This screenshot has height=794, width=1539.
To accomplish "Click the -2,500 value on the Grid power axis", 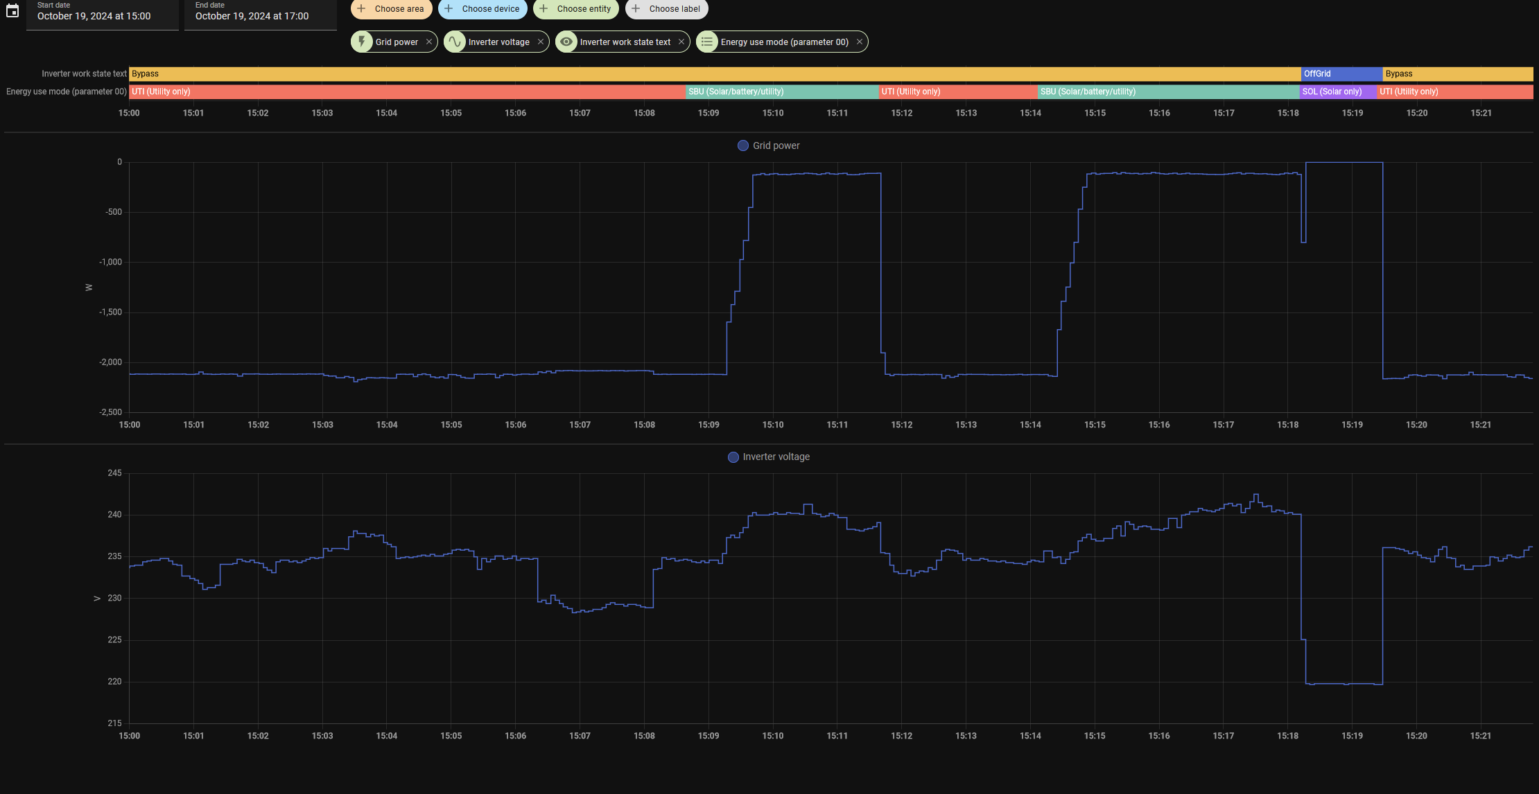I will [110, 412].
